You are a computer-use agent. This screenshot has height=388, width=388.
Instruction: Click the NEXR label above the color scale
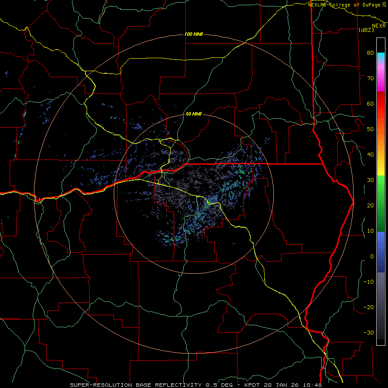tap(379, 26)
